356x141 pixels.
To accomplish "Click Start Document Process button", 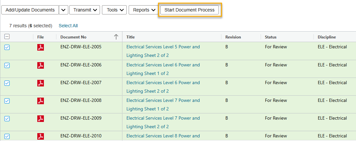I will click(x=189, y=10).
